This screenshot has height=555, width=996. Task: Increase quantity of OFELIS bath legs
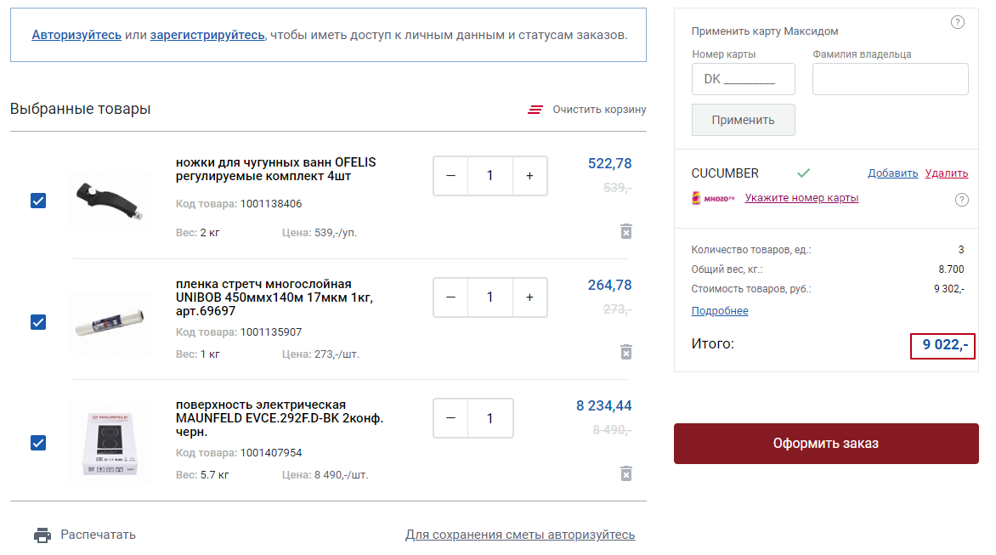(529, 176)
